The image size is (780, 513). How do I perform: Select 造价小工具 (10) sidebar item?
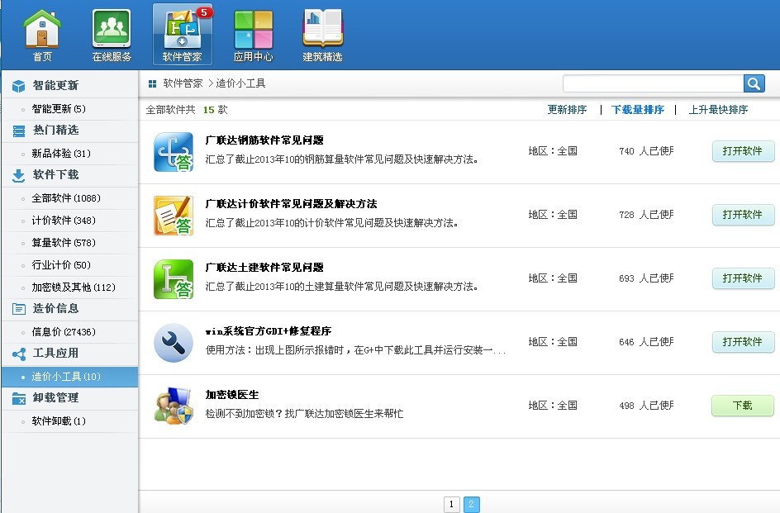pyautogui.click(x=69, y=377)
